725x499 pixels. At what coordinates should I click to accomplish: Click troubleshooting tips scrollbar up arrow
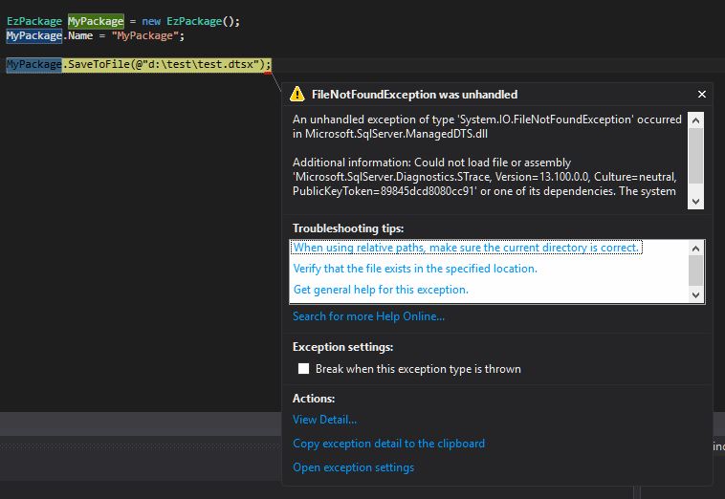pos(695,249)
